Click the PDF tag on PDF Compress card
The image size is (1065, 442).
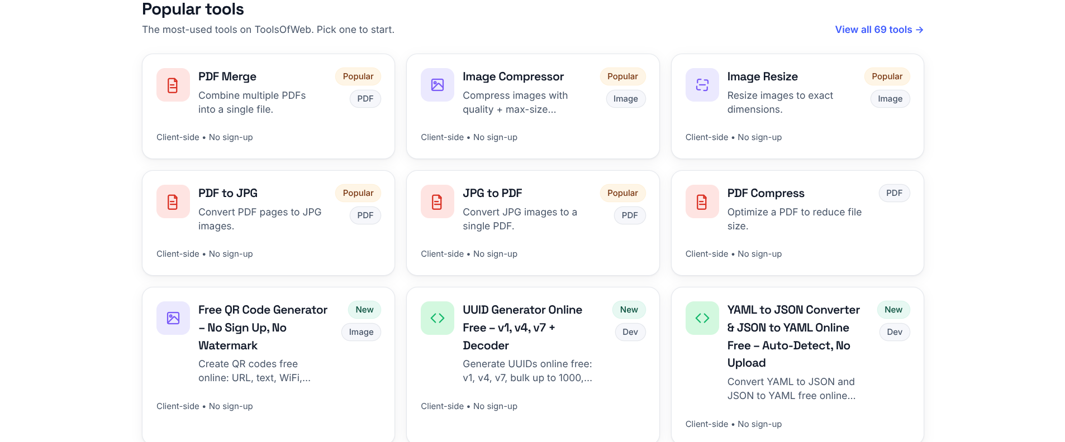point(894,193)
